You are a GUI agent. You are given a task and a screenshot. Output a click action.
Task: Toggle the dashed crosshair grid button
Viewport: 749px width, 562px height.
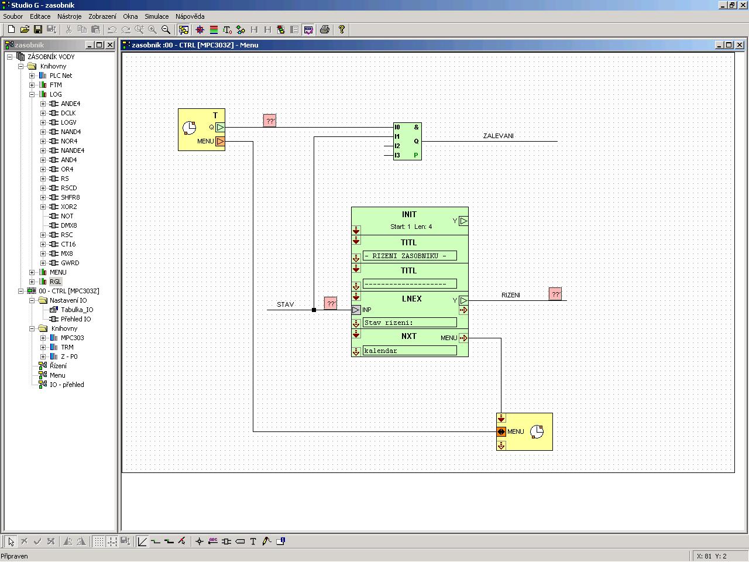coord(112,542)
